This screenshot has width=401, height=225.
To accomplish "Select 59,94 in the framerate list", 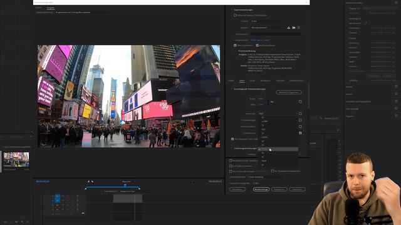I will tap(278, 161).
